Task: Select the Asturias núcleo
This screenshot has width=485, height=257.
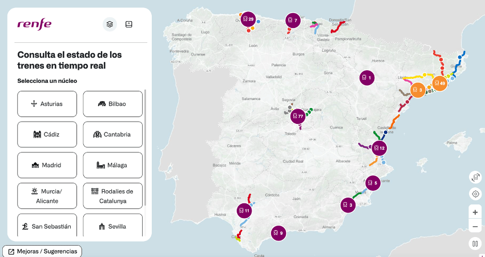Action: coord(47,104)
